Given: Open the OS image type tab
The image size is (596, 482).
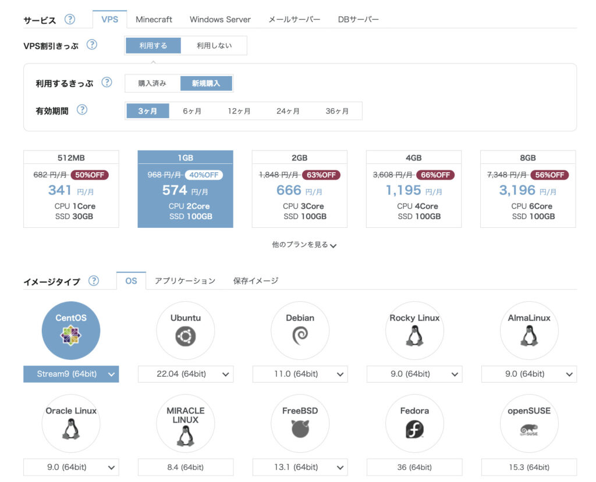Looking at the screenshot, I should 131,281.
